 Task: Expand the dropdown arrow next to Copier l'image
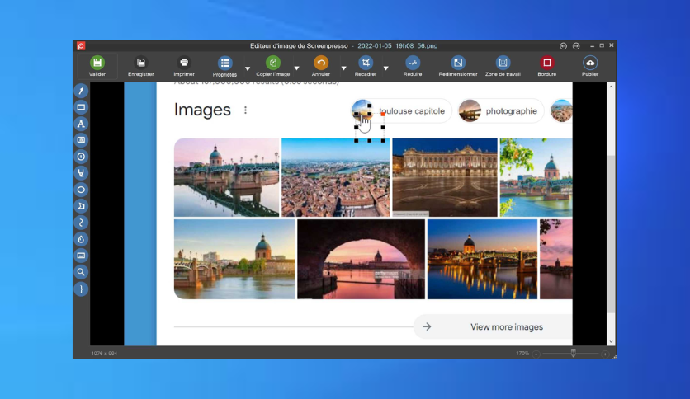coord(296,68)
